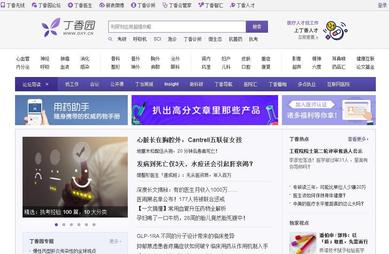Open 丁香云管家 stethoscope icon

tap(165, 5)
